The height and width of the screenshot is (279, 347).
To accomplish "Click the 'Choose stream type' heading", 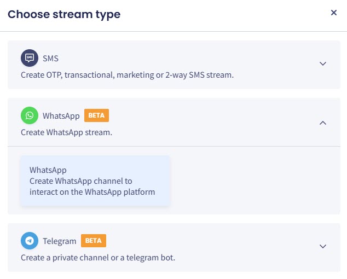I will pyautogui.click(x=64, y=15).
